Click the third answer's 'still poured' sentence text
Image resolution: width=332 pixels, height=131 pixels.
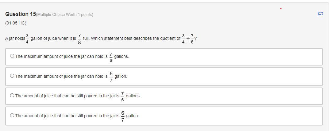point(67,96)
